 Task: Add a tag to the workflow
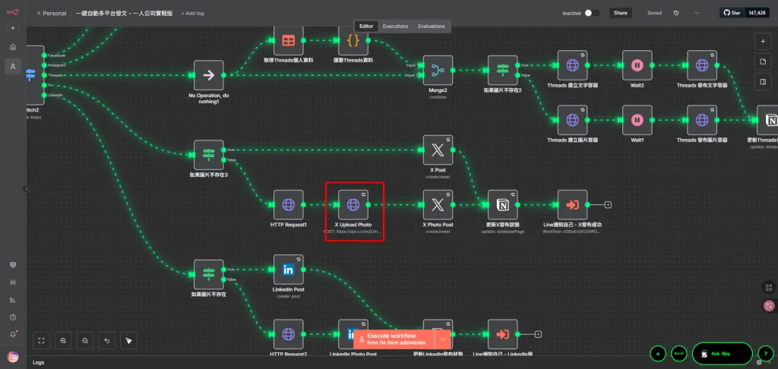click(192, 14)
